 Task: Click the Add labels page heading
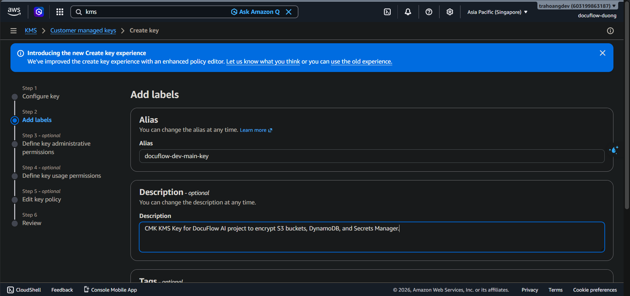155,95
